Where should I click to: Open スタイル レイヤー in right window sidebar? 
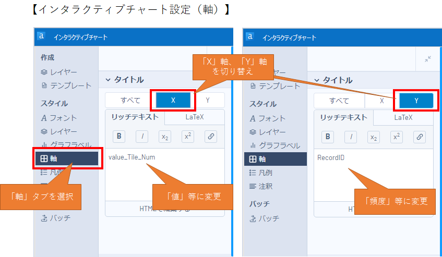(268, 132)
